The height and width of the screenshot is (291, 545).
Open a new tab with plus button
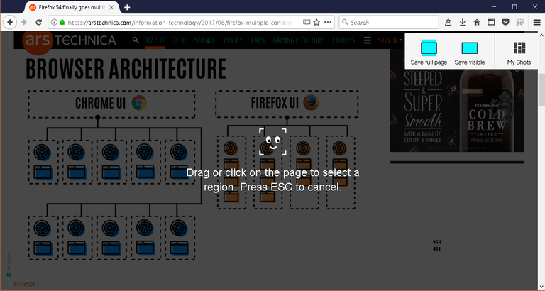[127, 7]
